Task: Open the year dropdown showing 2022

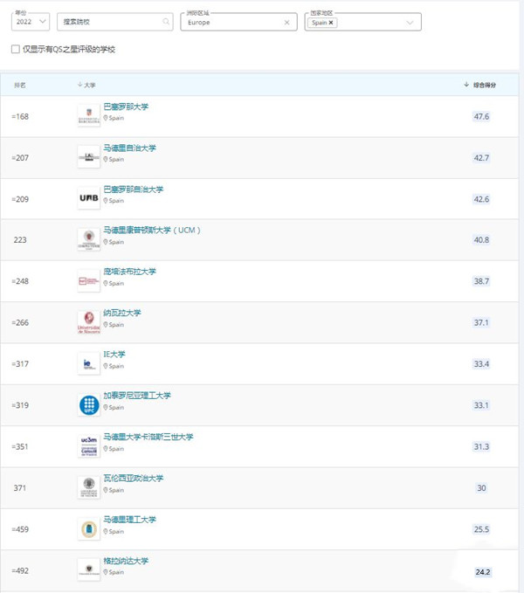Action: click(x=31, y=22)
